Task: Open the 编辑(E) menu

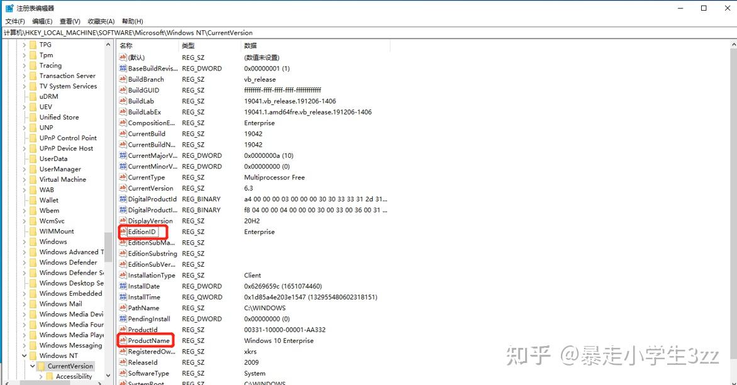Action: (x=42, y=21)
